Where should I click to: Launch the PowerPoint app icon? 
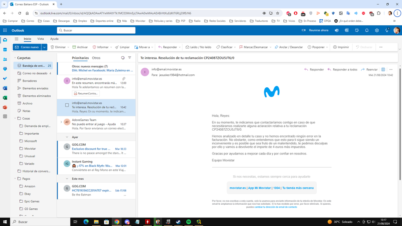click(x=5, y=107)
